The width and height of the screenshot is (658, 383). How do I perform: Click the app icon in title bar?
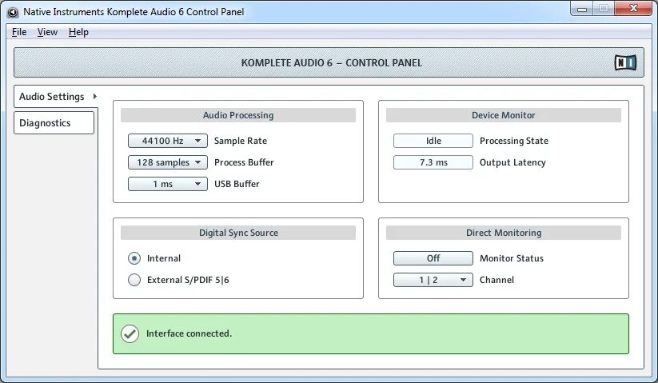click(13, 12)
